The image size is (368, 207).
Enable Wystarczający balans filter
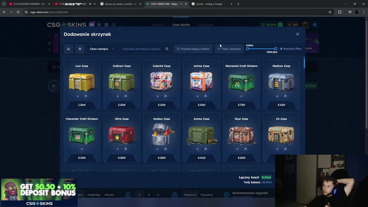coord(193,49)
